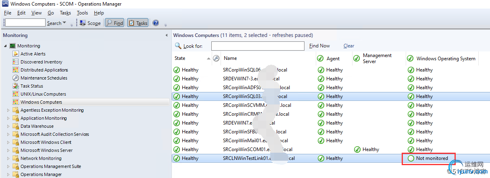The image size is (490, 178).
Task: Expand the Application Monitoring folder
Action: tap(8, 118)
